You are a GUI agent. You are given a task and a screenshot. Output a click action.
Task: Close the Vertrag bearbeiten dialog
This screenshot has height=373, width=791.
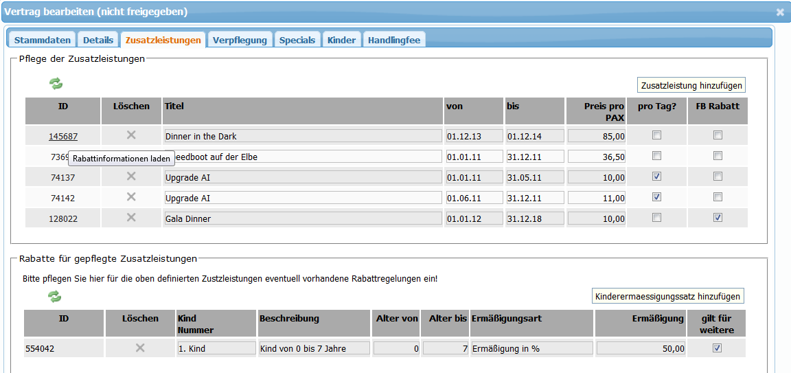coord(780,12)
